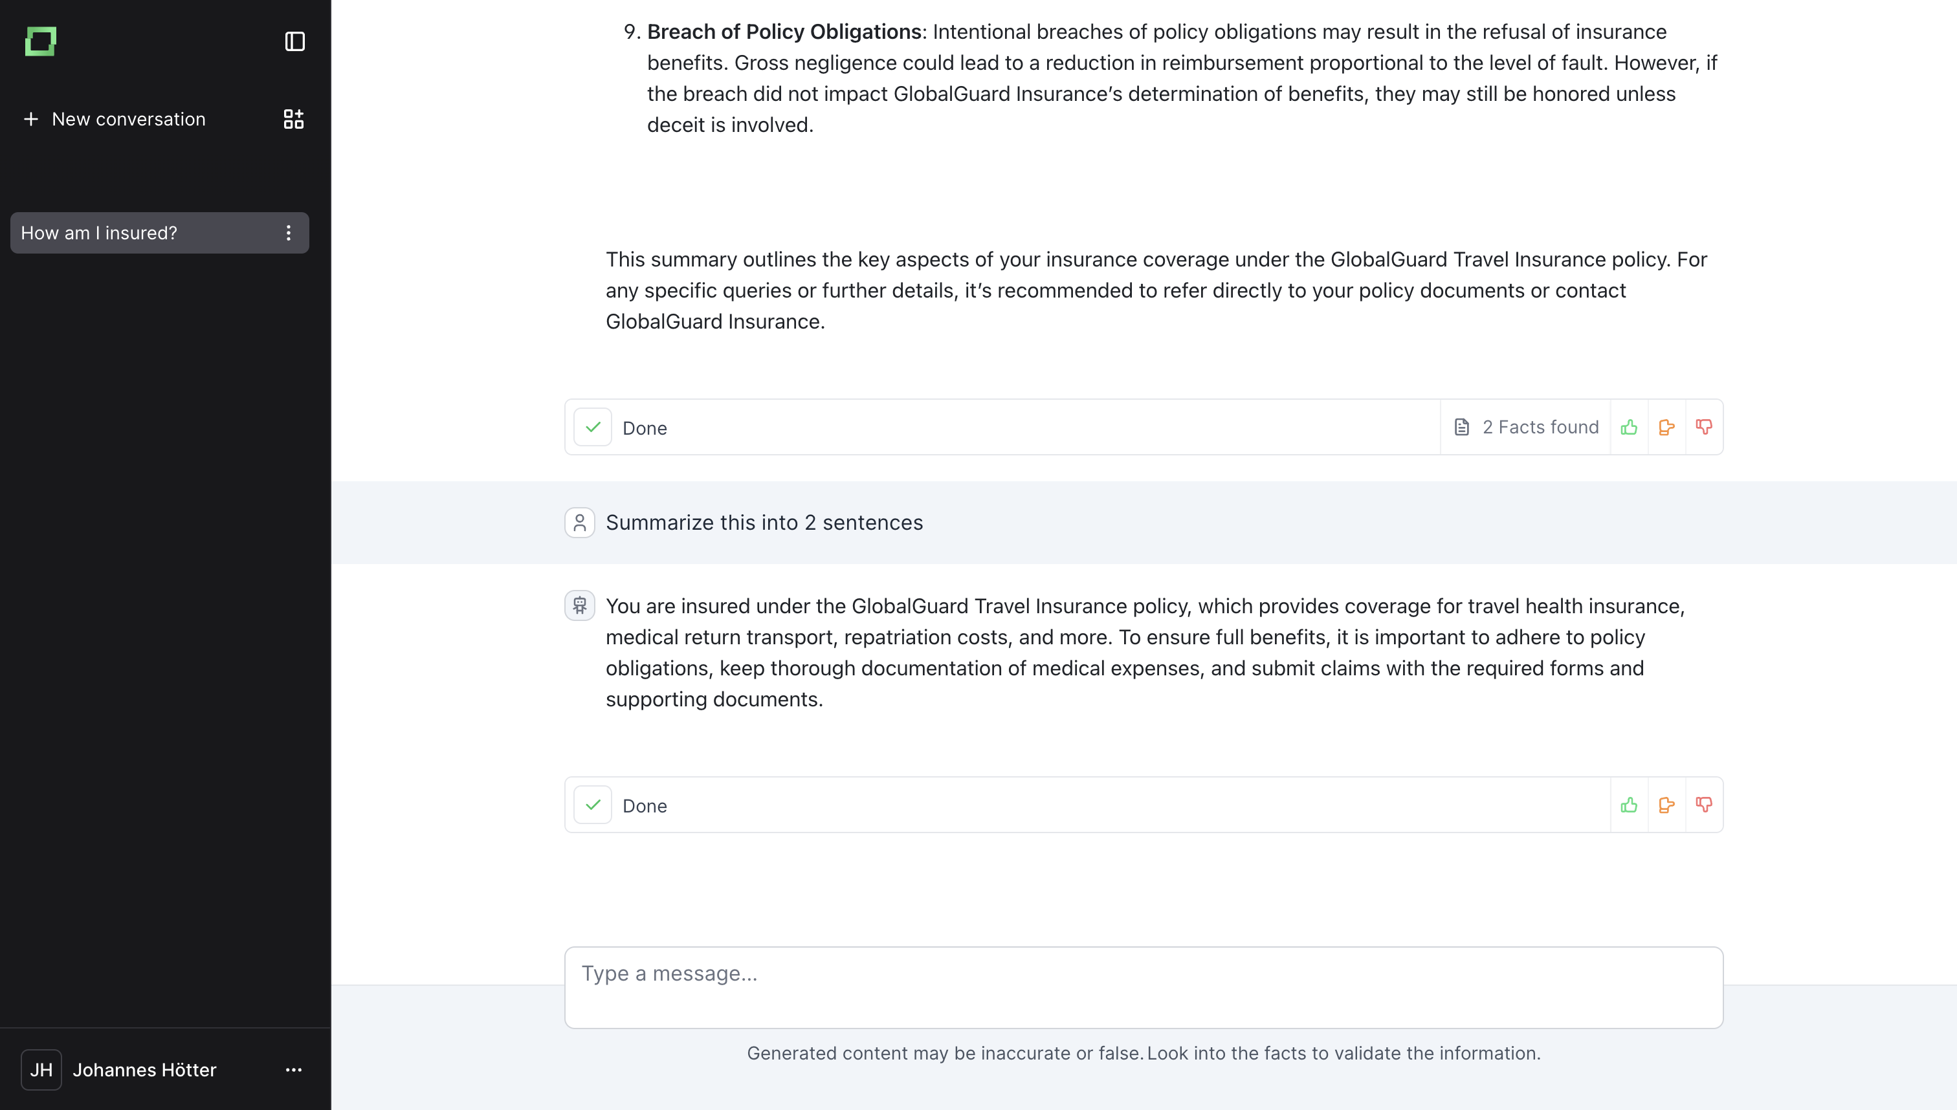Click the green app logo icon
The image size is (1957, 1110).
pyautogui.click(x=40, y=41)
